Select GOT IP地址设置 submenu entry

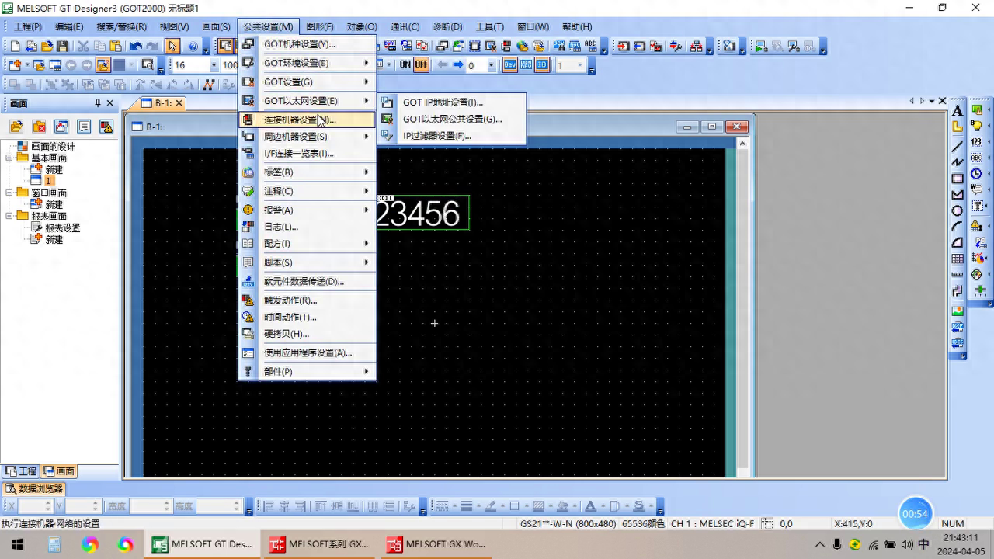pyautogui.click(x=442, y=102)
